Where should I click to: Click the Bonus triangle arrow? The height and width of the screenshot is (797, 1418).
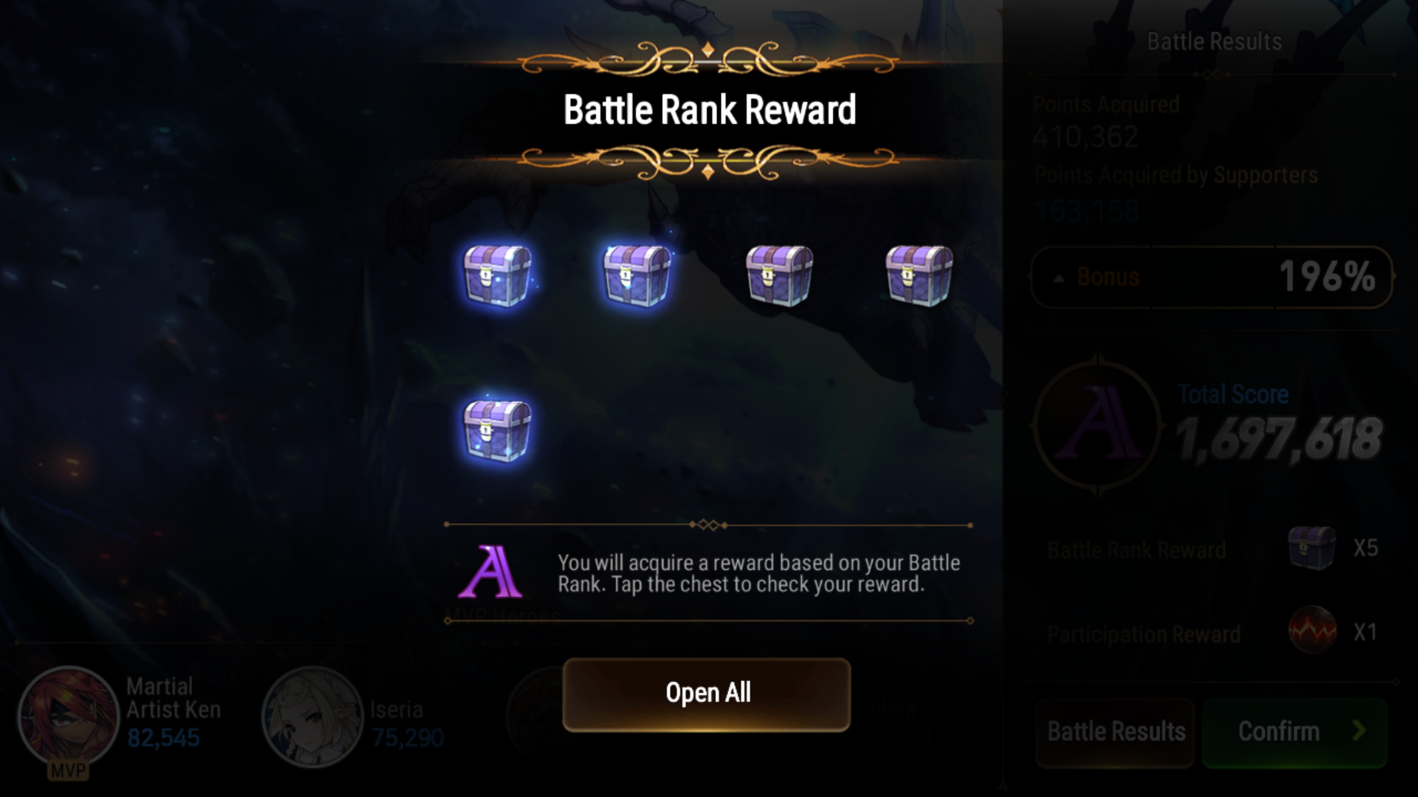click(1059, 278)
